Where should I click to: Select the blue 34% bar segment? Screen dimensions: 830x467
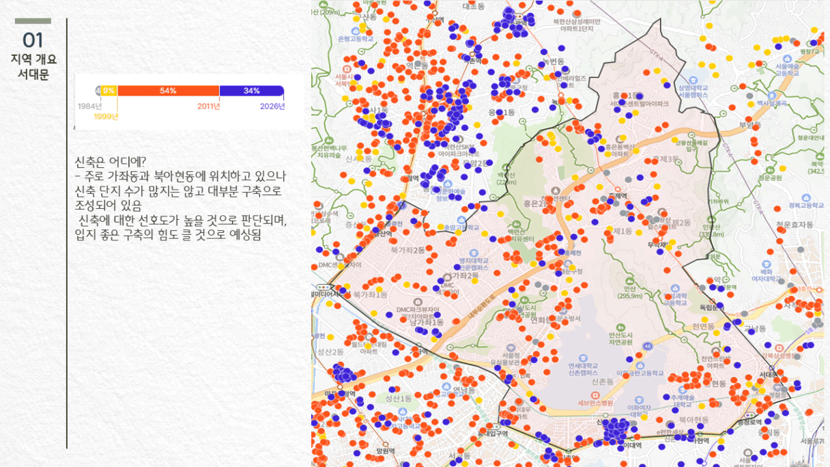(251, 91)
